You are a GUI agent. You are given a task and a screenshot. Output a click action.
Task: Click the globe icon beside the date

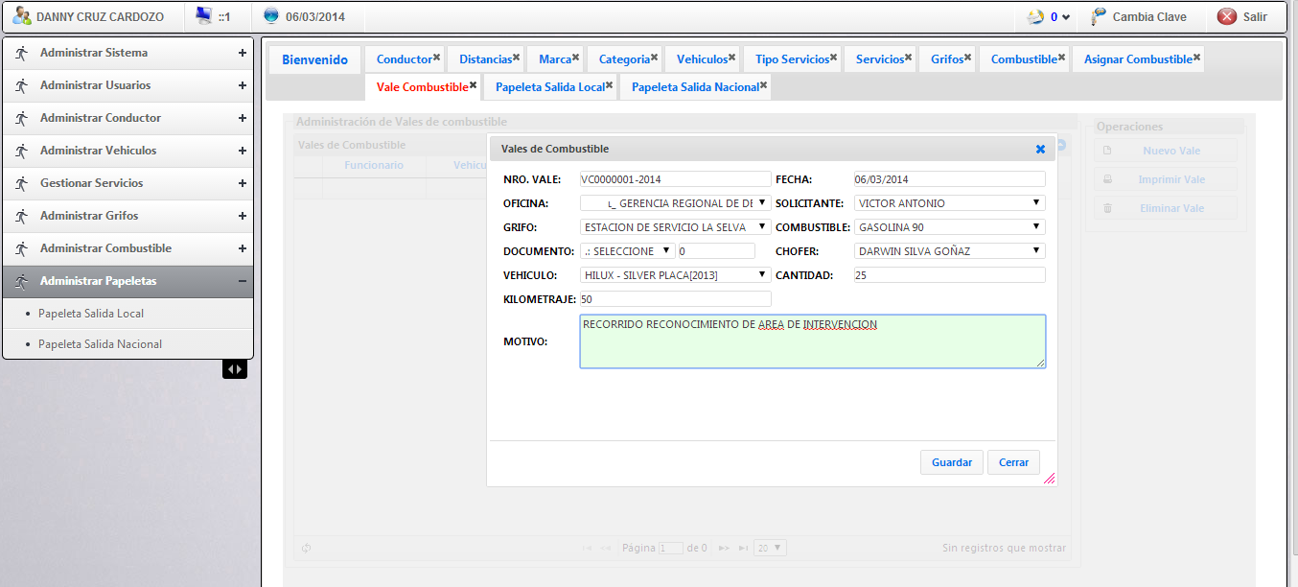[x=271, y=16]
